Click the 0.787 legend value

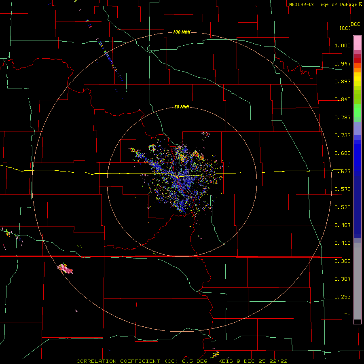click(343, 117)
